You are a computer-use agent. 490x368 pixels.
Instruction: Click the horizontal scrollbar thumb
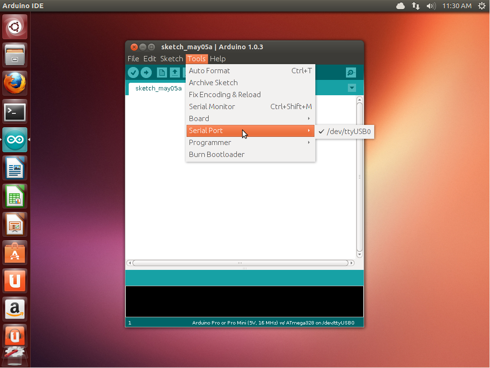(x=240, y=263)
